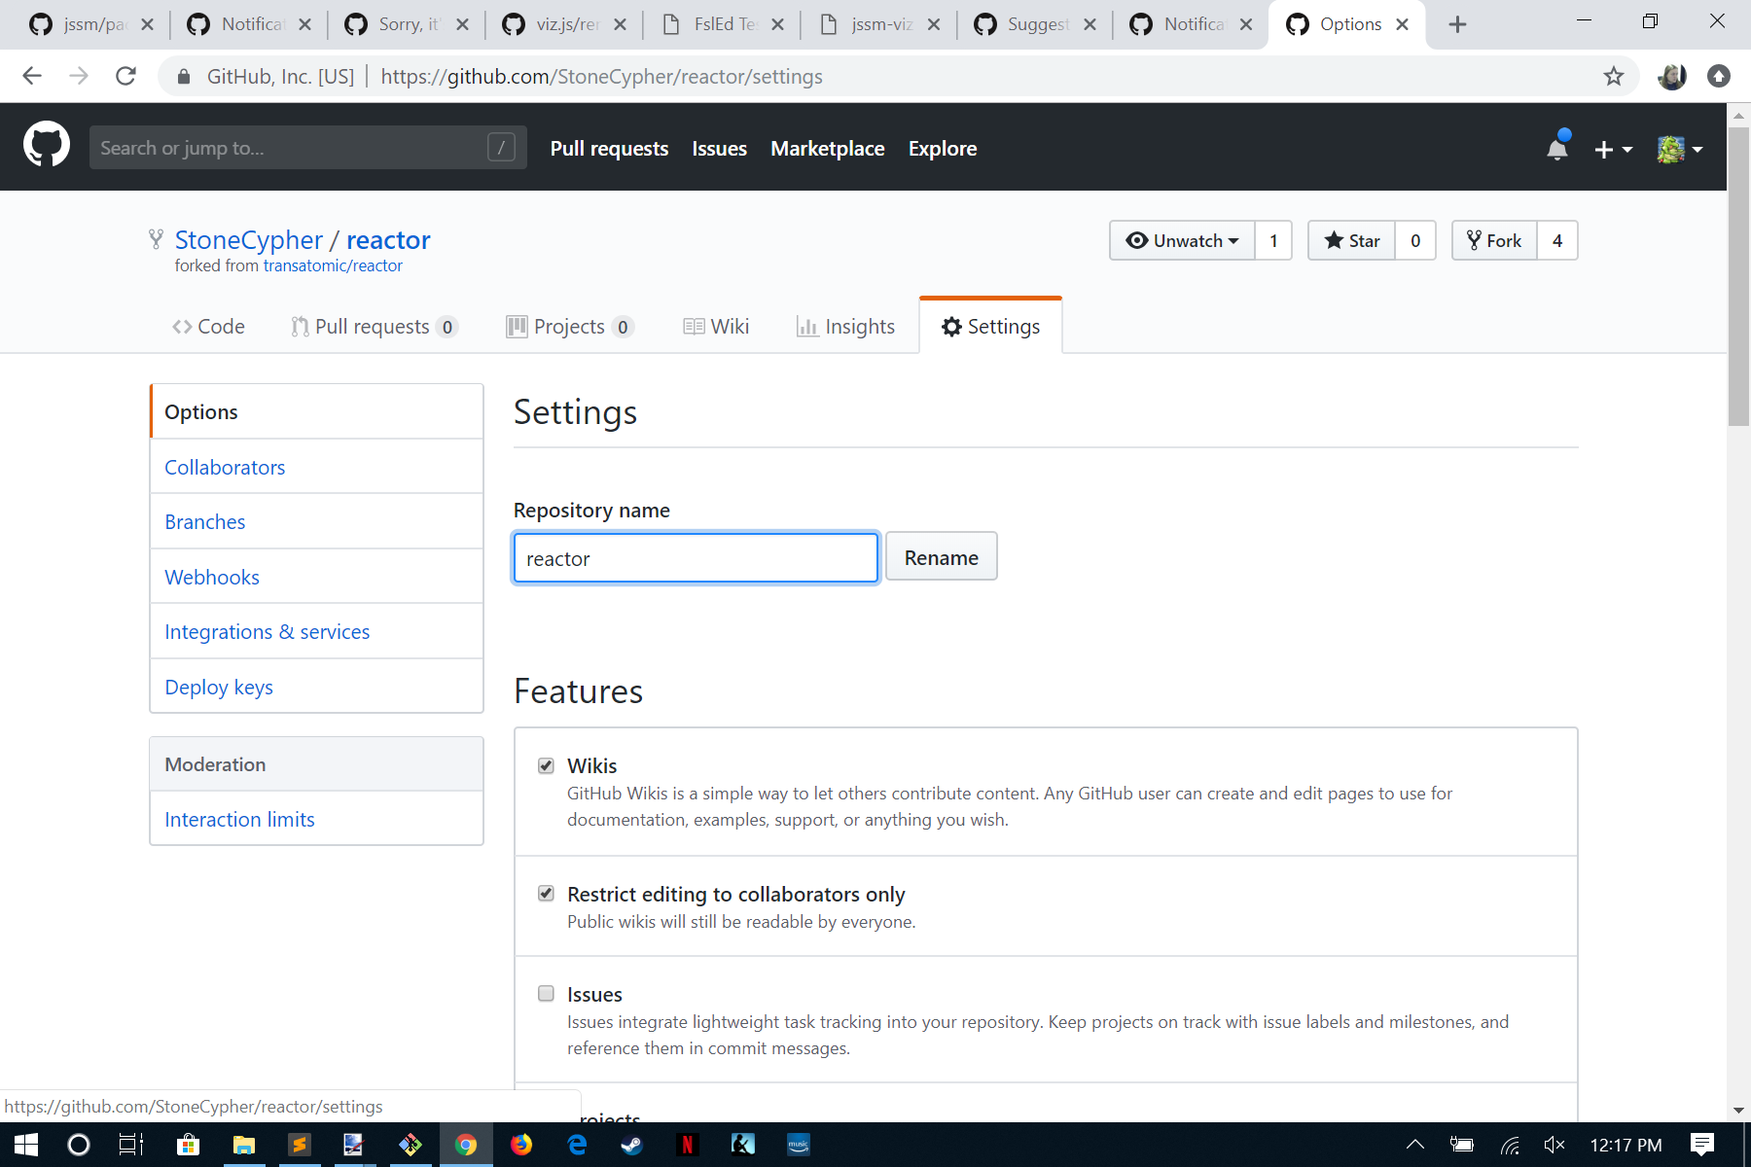This screenshot has height=1167, width=1751.
Task: Open the Unwatch dropdown
Action: (x=1181, y=240)
